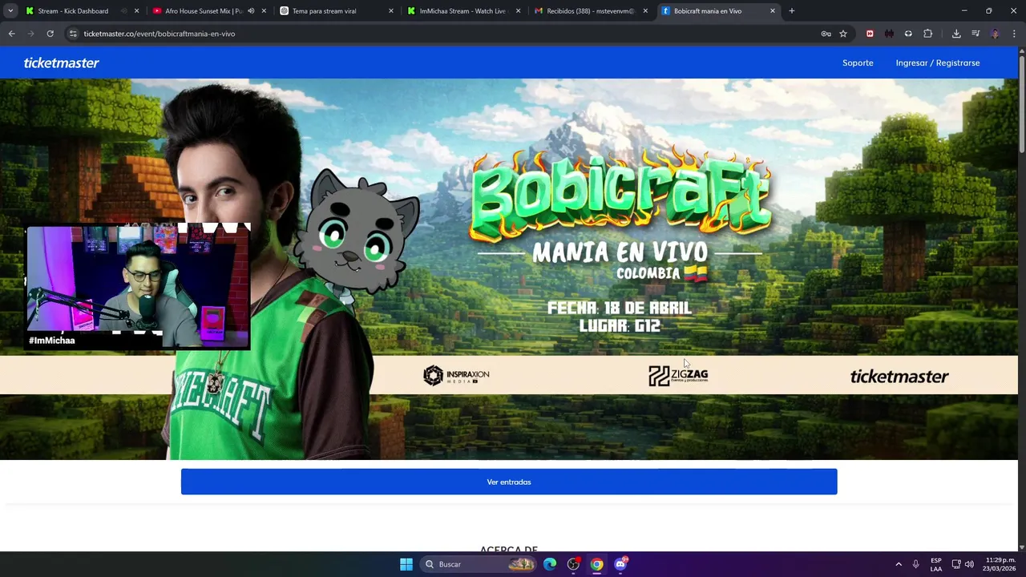Launch Microsoft Edge from the taskbar
The image size is (1026, 577).
[550, 564]
